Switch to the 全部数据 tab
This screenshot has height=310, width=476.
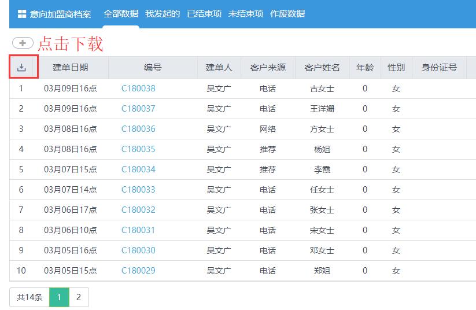[121, 14]
